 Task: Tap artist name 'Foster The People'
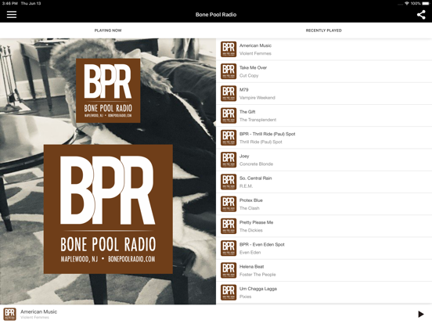click(257, 275)
